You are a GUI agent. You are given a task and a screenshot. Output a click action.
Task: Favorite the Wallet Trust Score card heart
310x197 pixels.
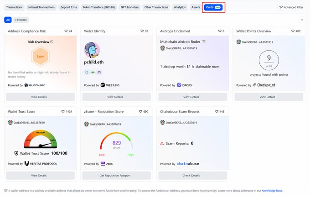[x=63, y=112]
